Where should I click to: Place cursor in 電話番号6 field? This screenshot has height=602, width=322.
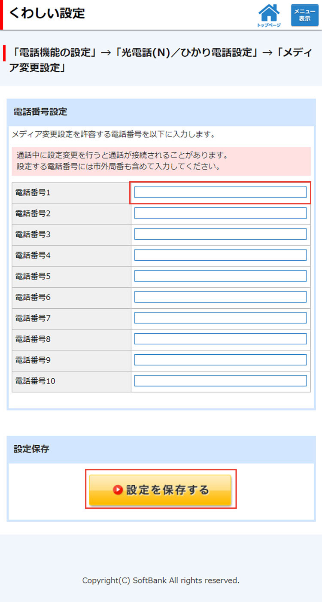(220, 297)
